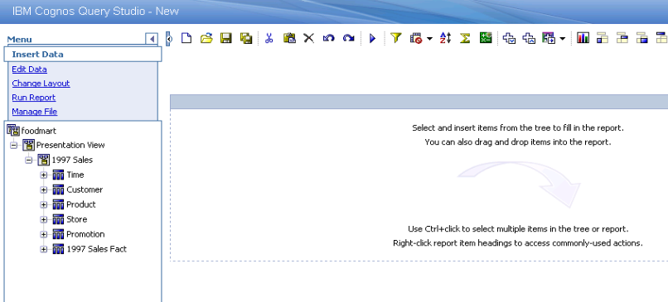
Task: Click the Ungroup icon in the toolbar
Action: point(642,38)
